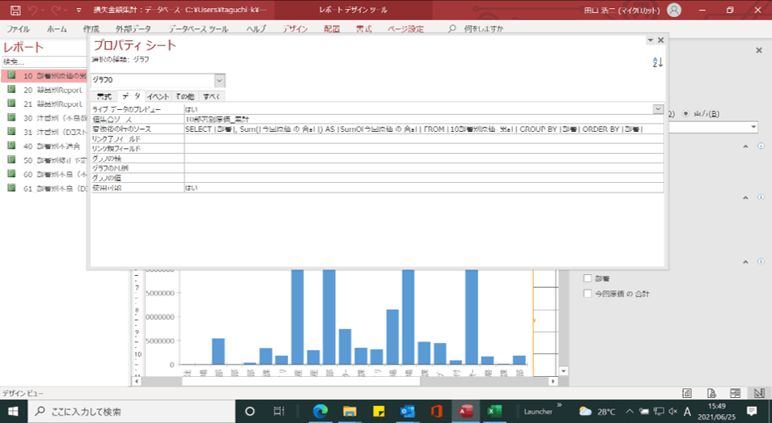The height and width of the screenshot is (423, 772).
Task: Select report 40 in navigation pane
Action: 45,146
